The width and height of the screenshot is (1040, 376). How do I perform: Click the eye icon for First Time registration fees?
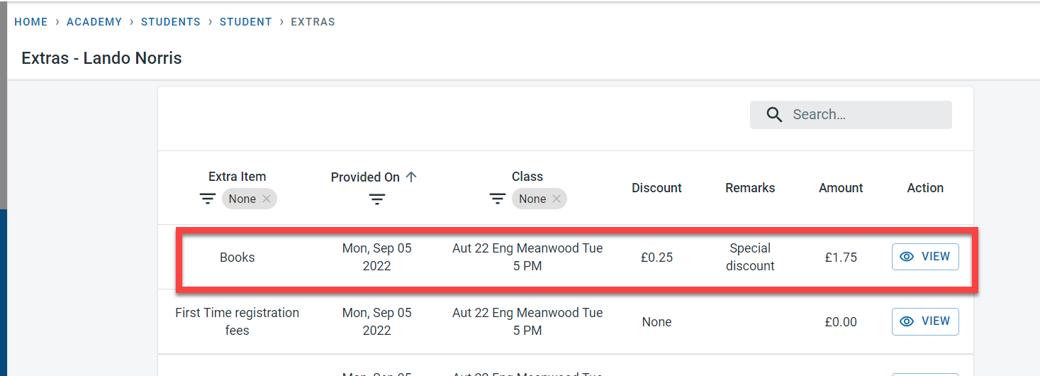[x=907, y=321]
